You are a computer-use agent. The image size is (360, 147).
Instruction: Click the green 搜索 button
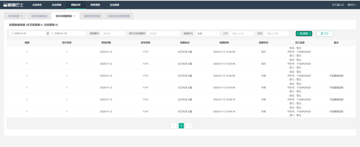pyautogui.click(x=304, y=33)
